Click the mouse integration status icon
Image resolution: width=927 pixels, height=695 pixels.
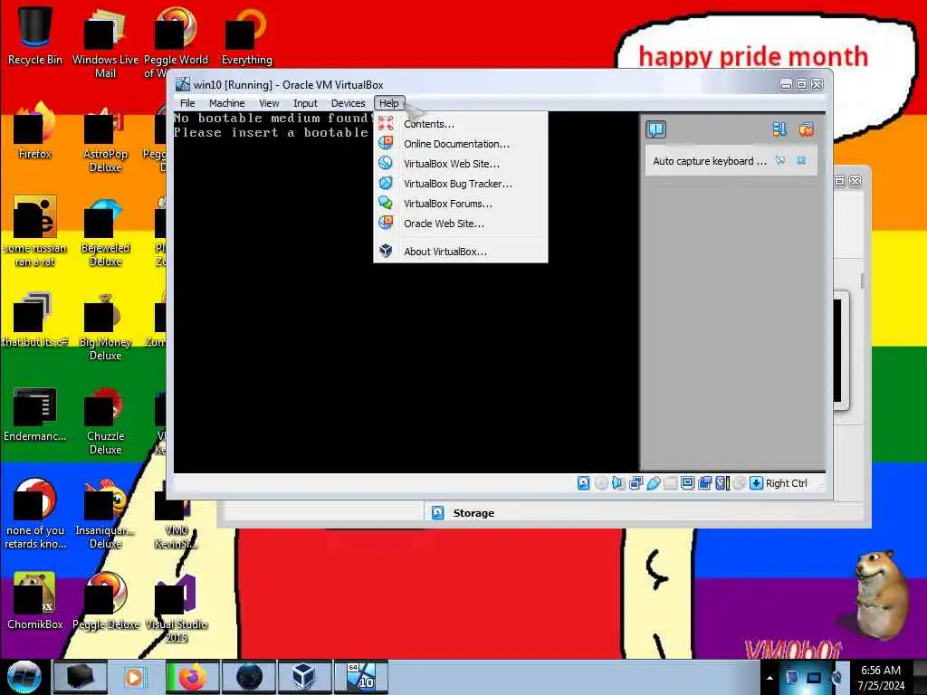pyautogui.click(x=739, y=483)
